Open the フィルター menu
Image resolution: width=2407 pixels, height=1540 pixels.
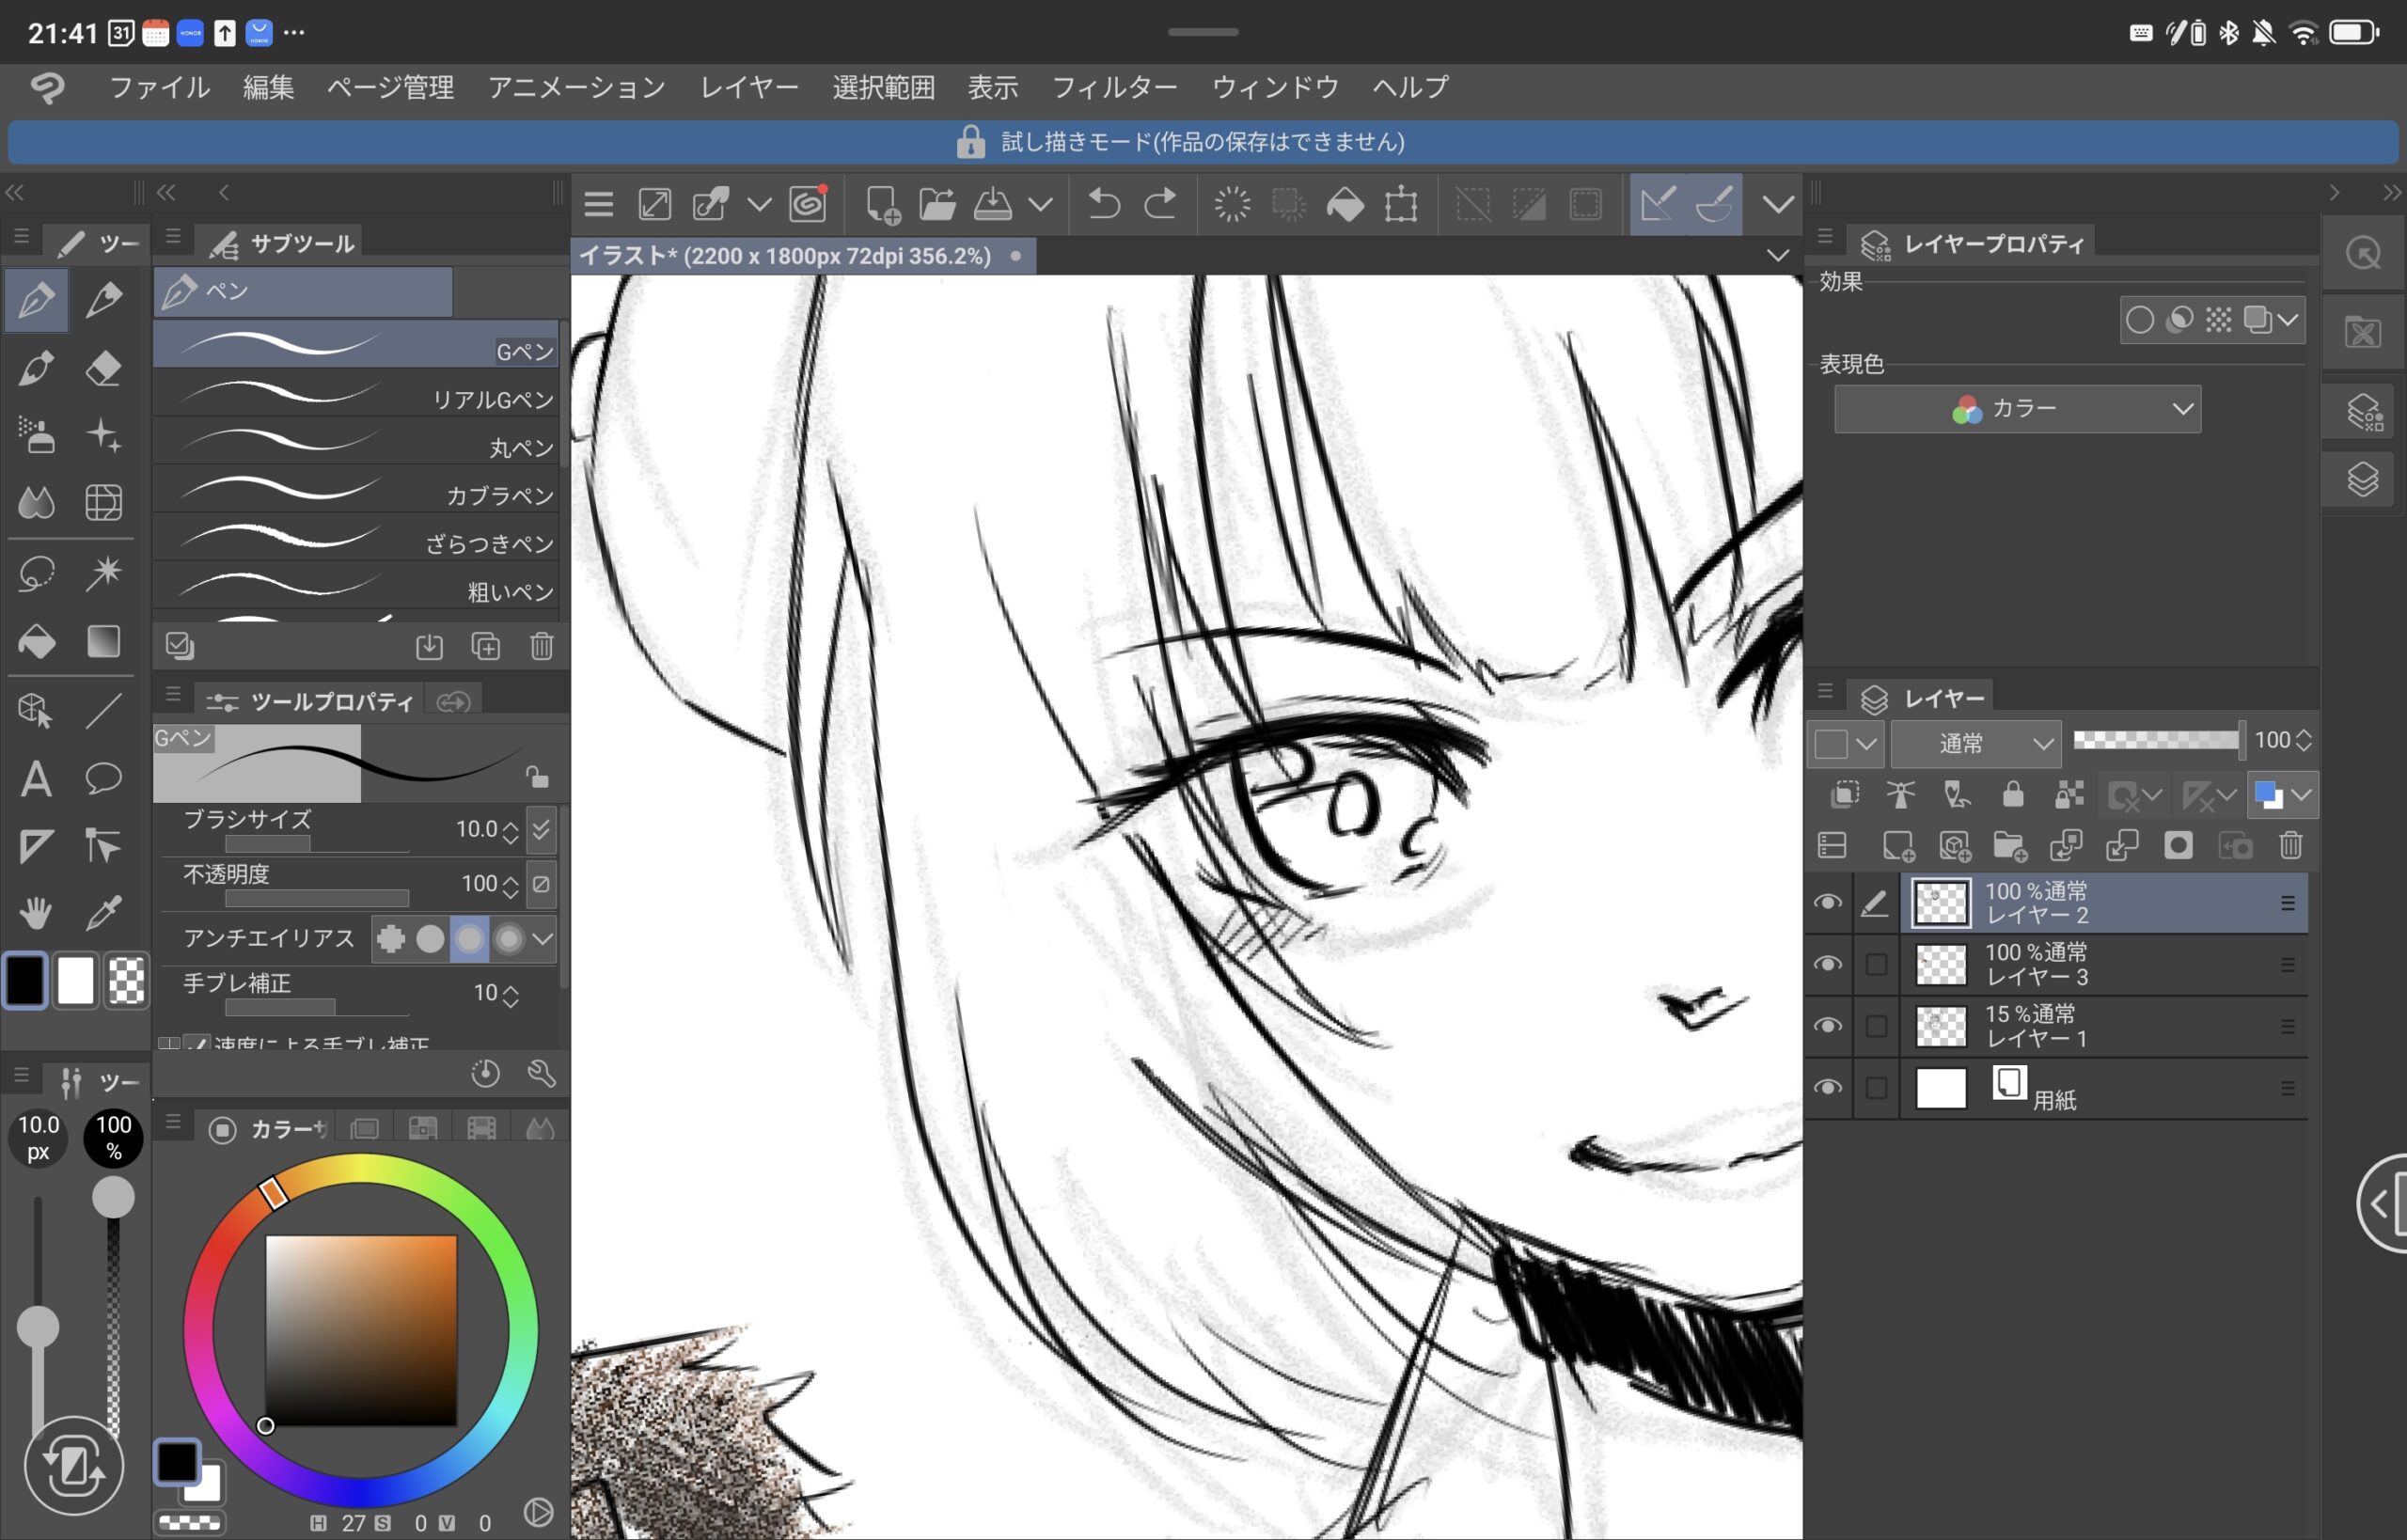point(1114,88)
